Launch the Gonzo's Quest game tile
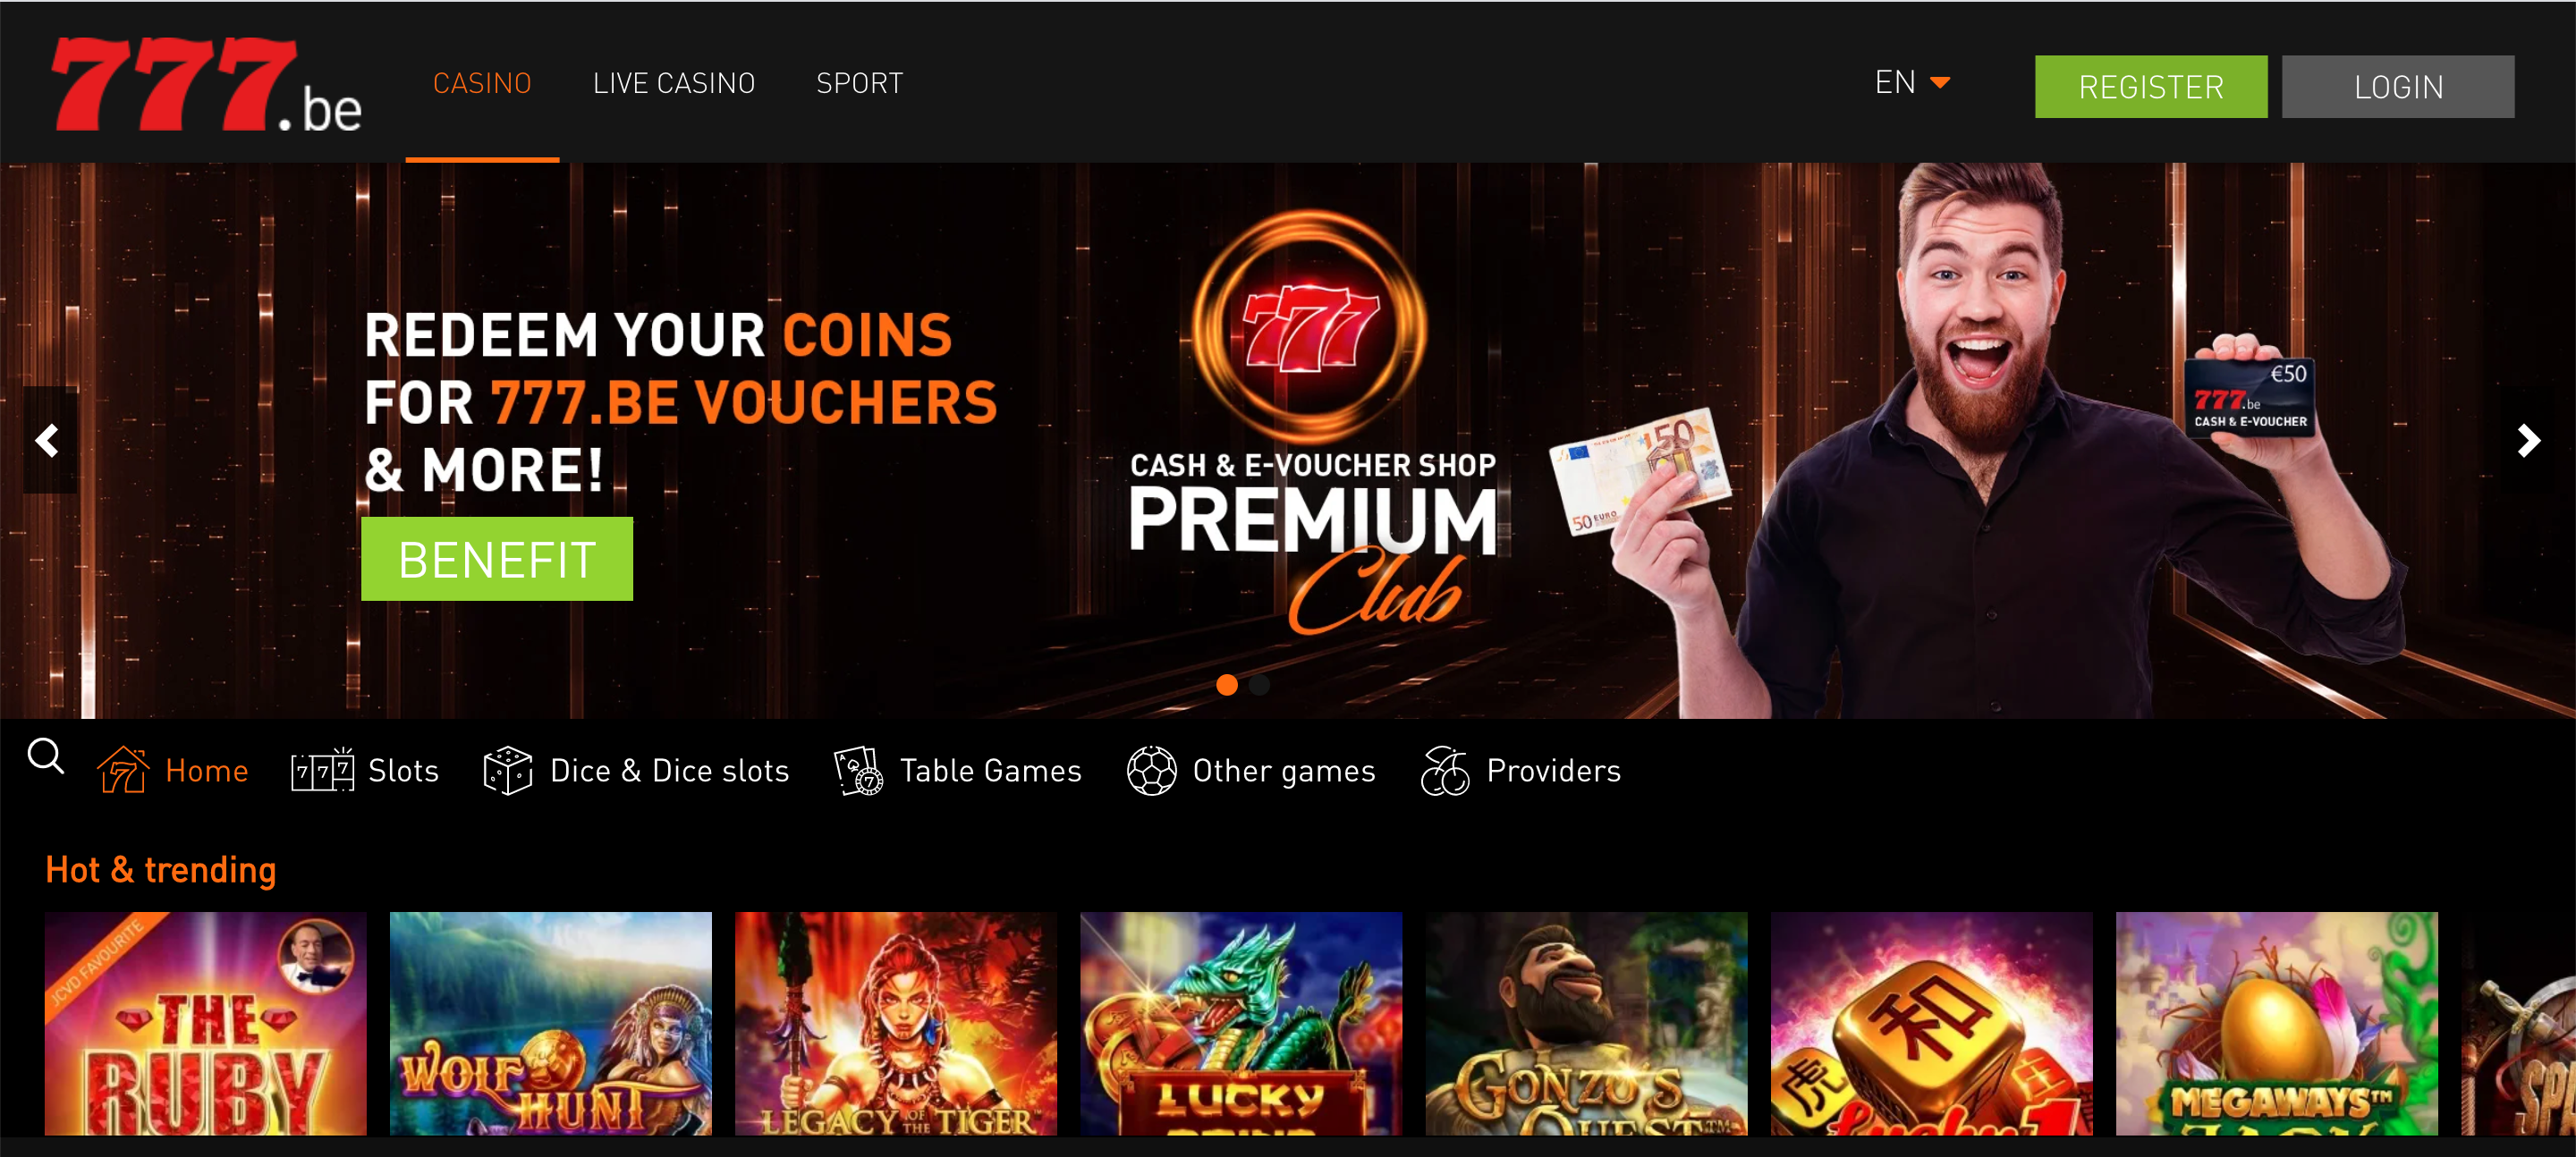 (x=1586, y=1024)
